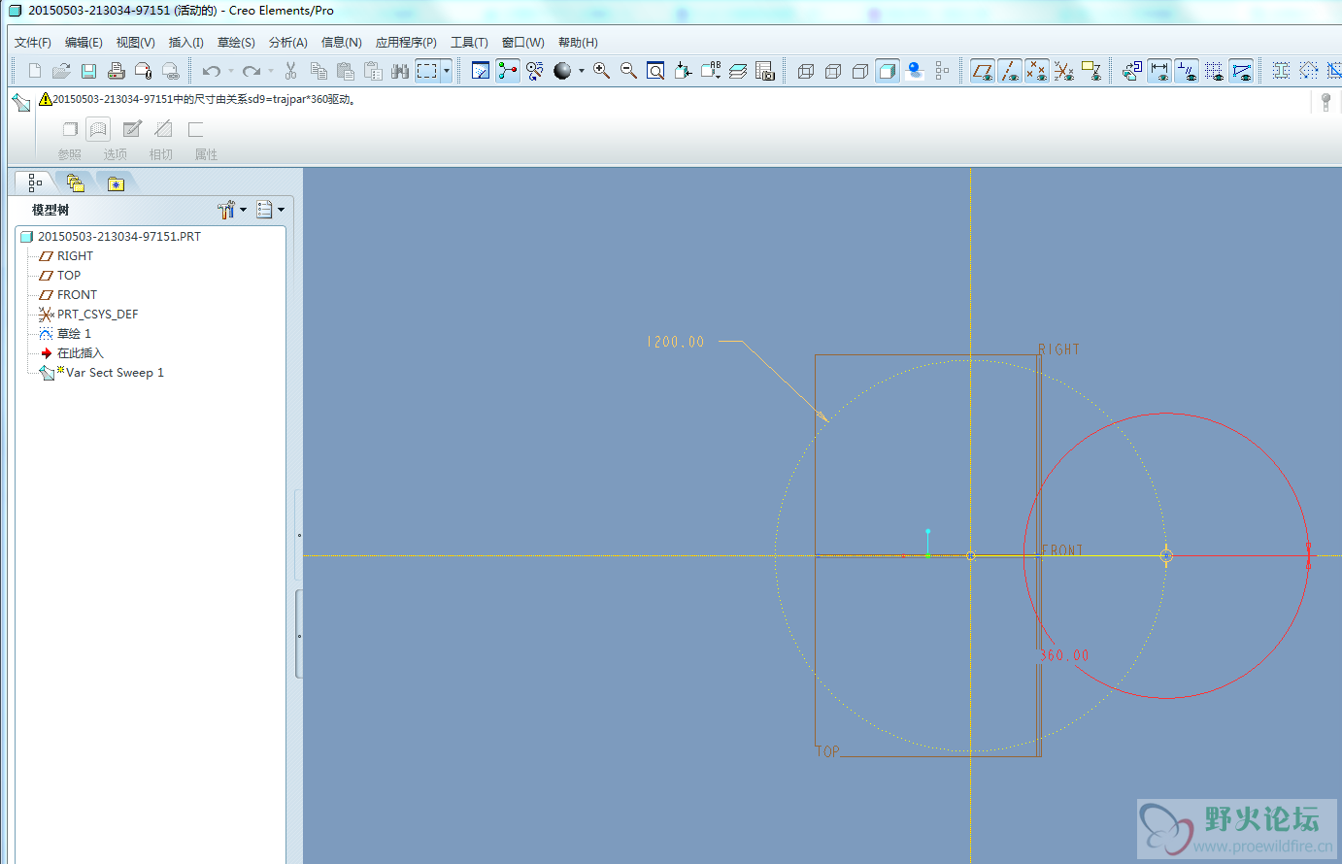Click the Zoom Out magnifier

(x=628, y=71)
